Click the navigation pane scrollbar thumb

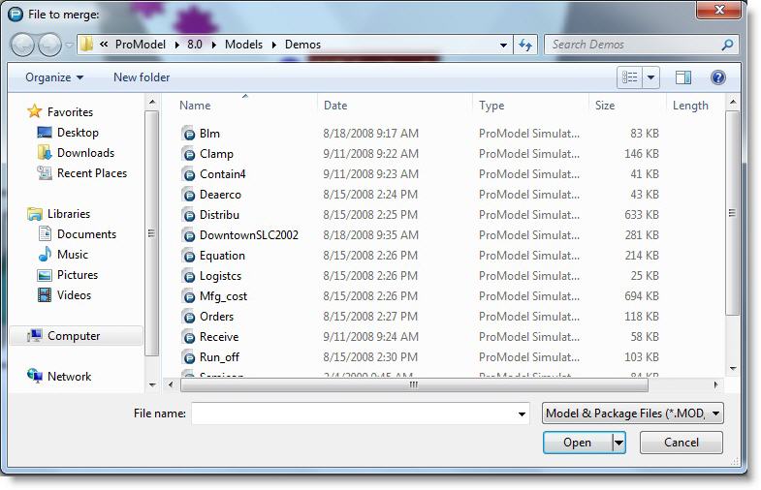pos(151,233)
